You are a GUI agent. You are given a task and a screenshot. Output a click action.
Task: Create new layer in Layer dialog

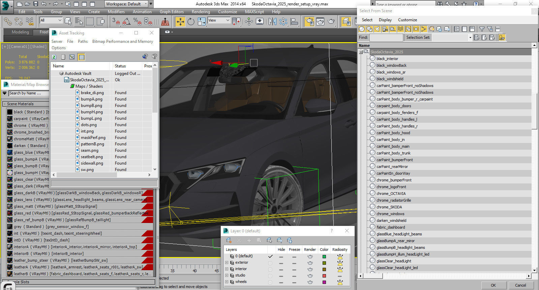click(229, 240)
